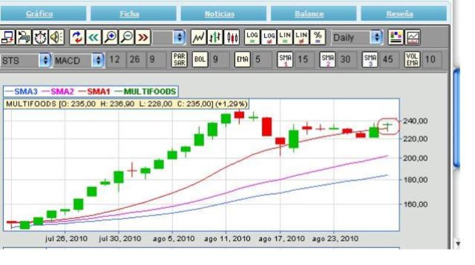Click the MULTIFOODS legend label
This screenshot has height=265, width=475.
150,92
